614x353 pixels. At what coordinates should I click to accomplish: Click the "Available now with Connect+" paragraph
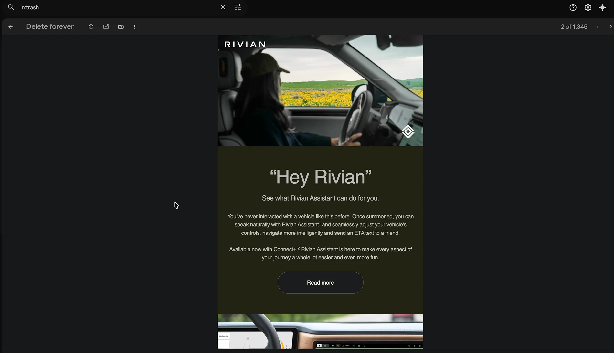point(320,254)
